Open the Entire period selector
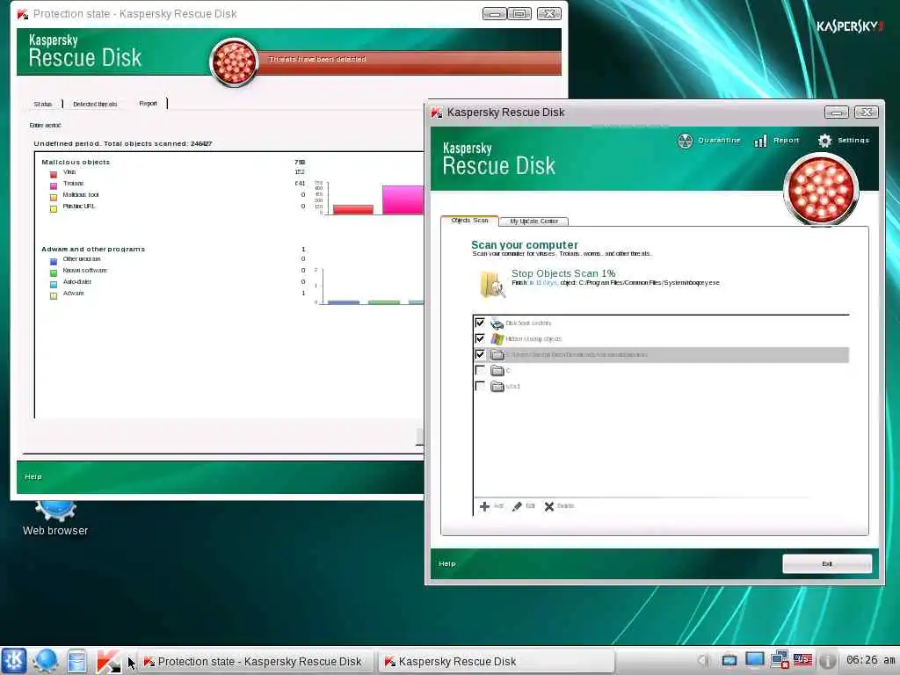The width and height of the screenshot is (900, 675). pyautogui.click(x=45, y=125)
